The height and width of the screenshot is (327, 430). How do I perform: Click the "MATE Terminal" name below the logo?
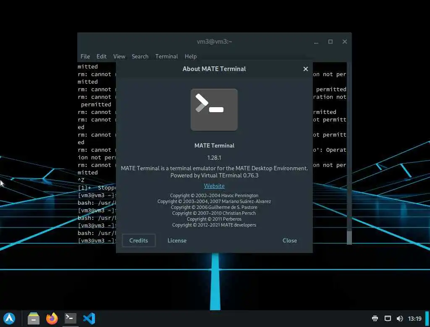click(x=214, y=145)
